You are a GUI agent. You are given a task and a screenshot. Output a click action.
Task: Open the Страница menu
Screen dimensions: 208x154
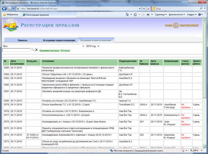[x=161, y=15]
